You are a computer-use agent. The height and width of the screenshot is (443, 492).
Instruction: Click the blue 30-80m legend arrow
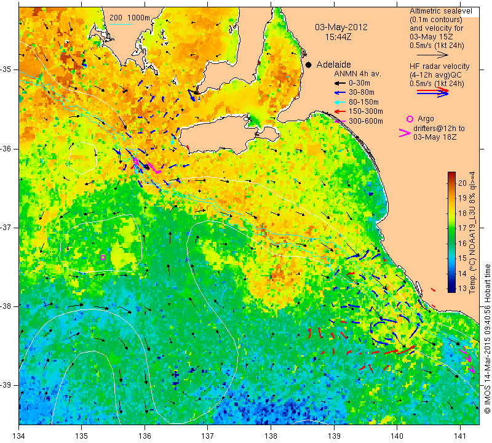coord(340,93)
